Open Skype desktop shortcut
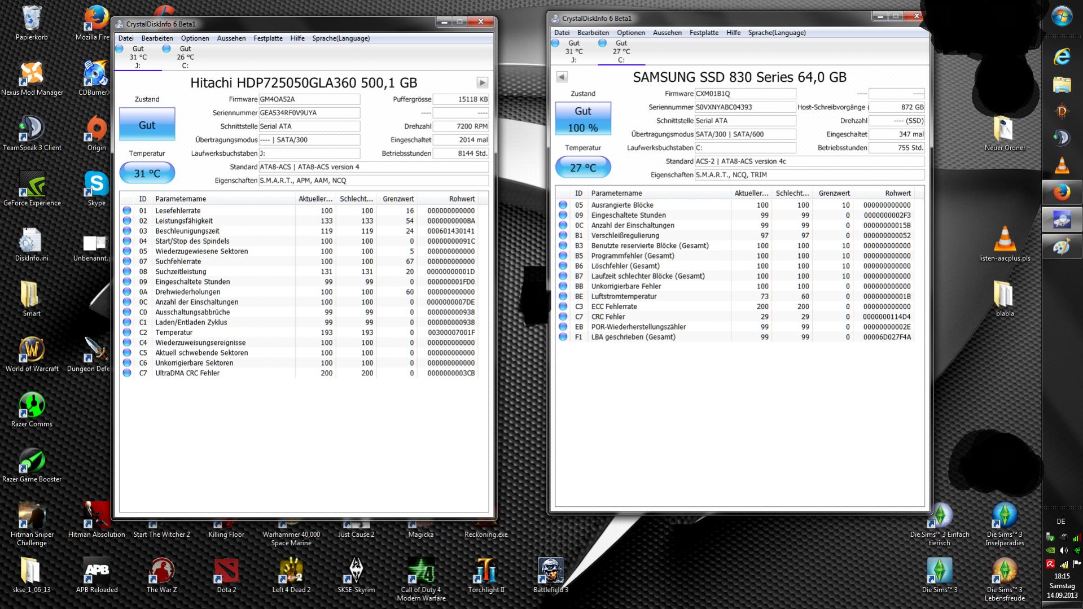1083x609 pixels. tap(97, 189)
